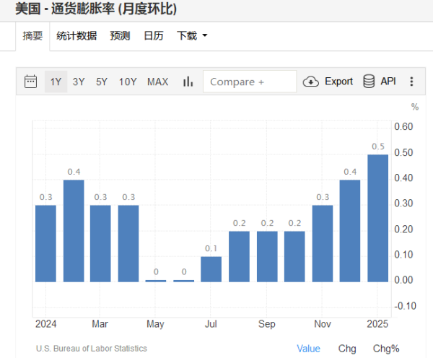Select the 1Y time range
Image resolution: width=433 pixels, height=358 pixels.
(x=56, y=82)
